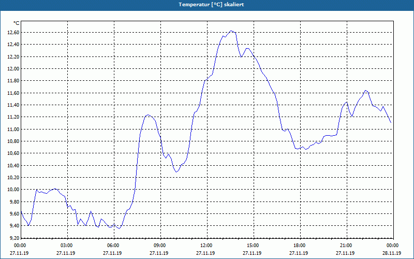
Task: Click the 15:00 time label
Action: tap(252, 246)
